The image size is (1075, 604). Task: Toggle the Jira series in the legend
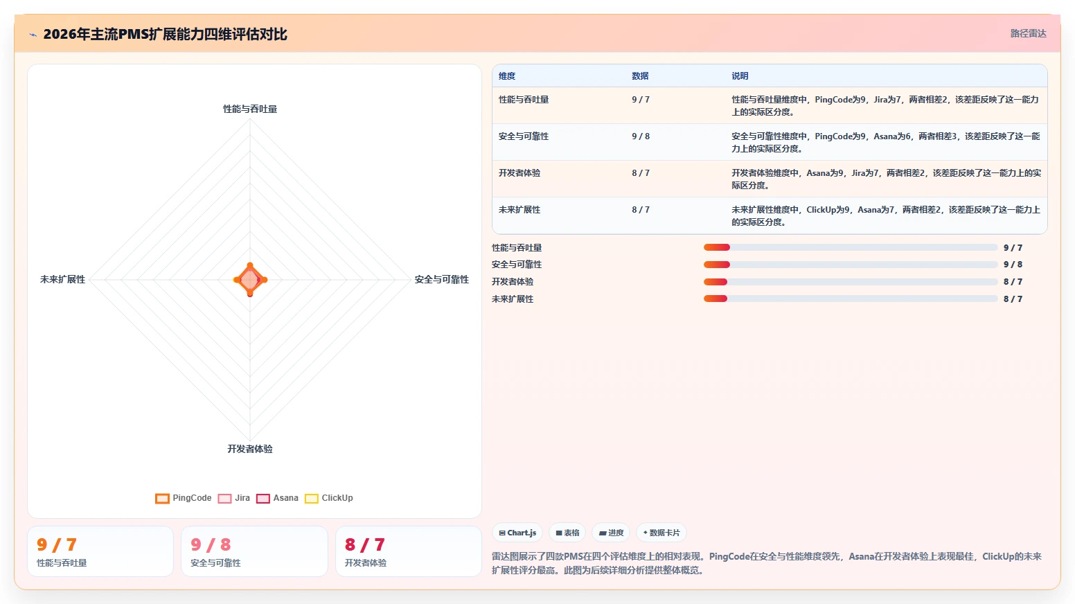(x=234, y=498)
